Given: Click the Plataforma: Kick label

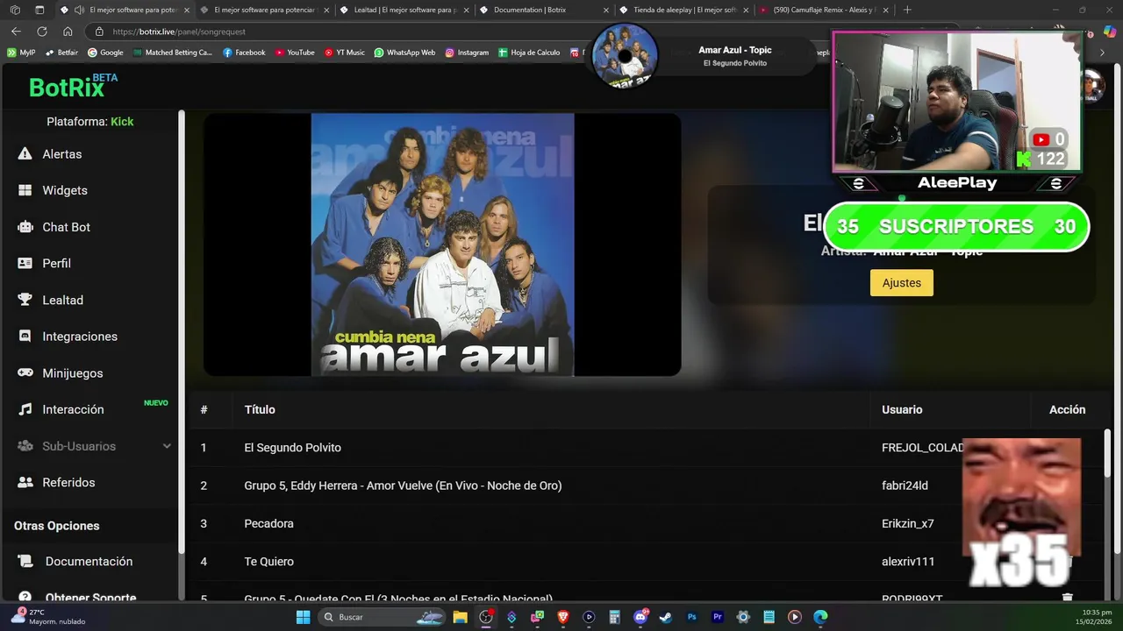Looking at the screenshot, I should tap(89, 121).
